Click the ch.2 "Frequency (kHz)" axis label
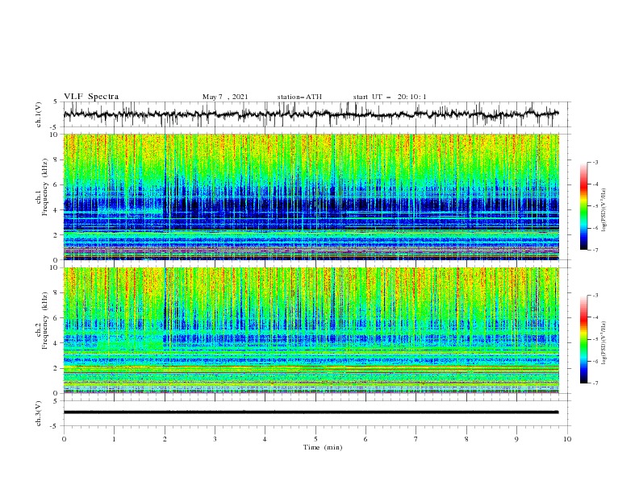 45,321
